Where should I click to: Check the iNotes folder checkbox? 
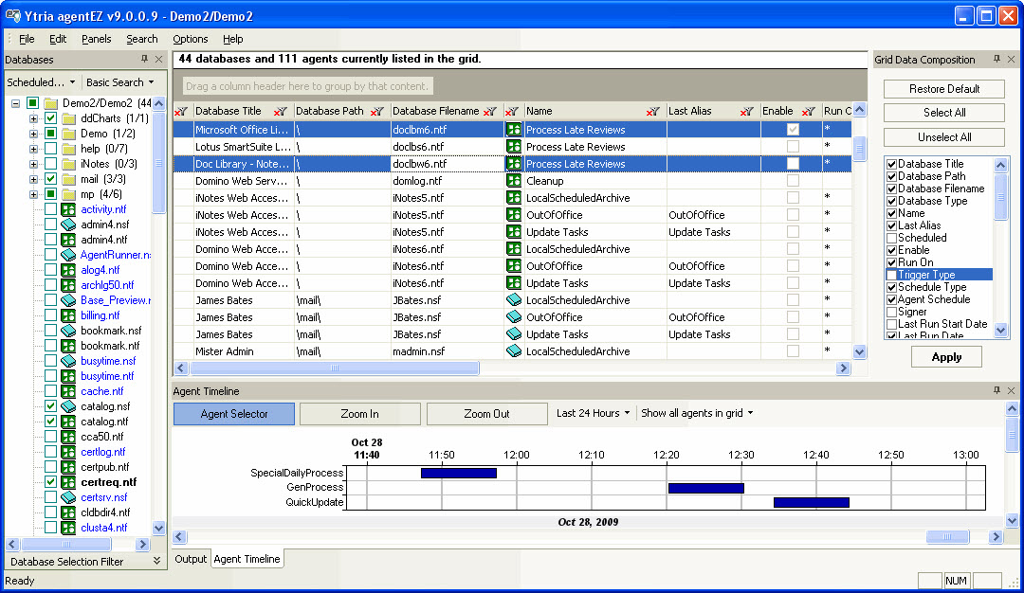[x=51, y=164]
